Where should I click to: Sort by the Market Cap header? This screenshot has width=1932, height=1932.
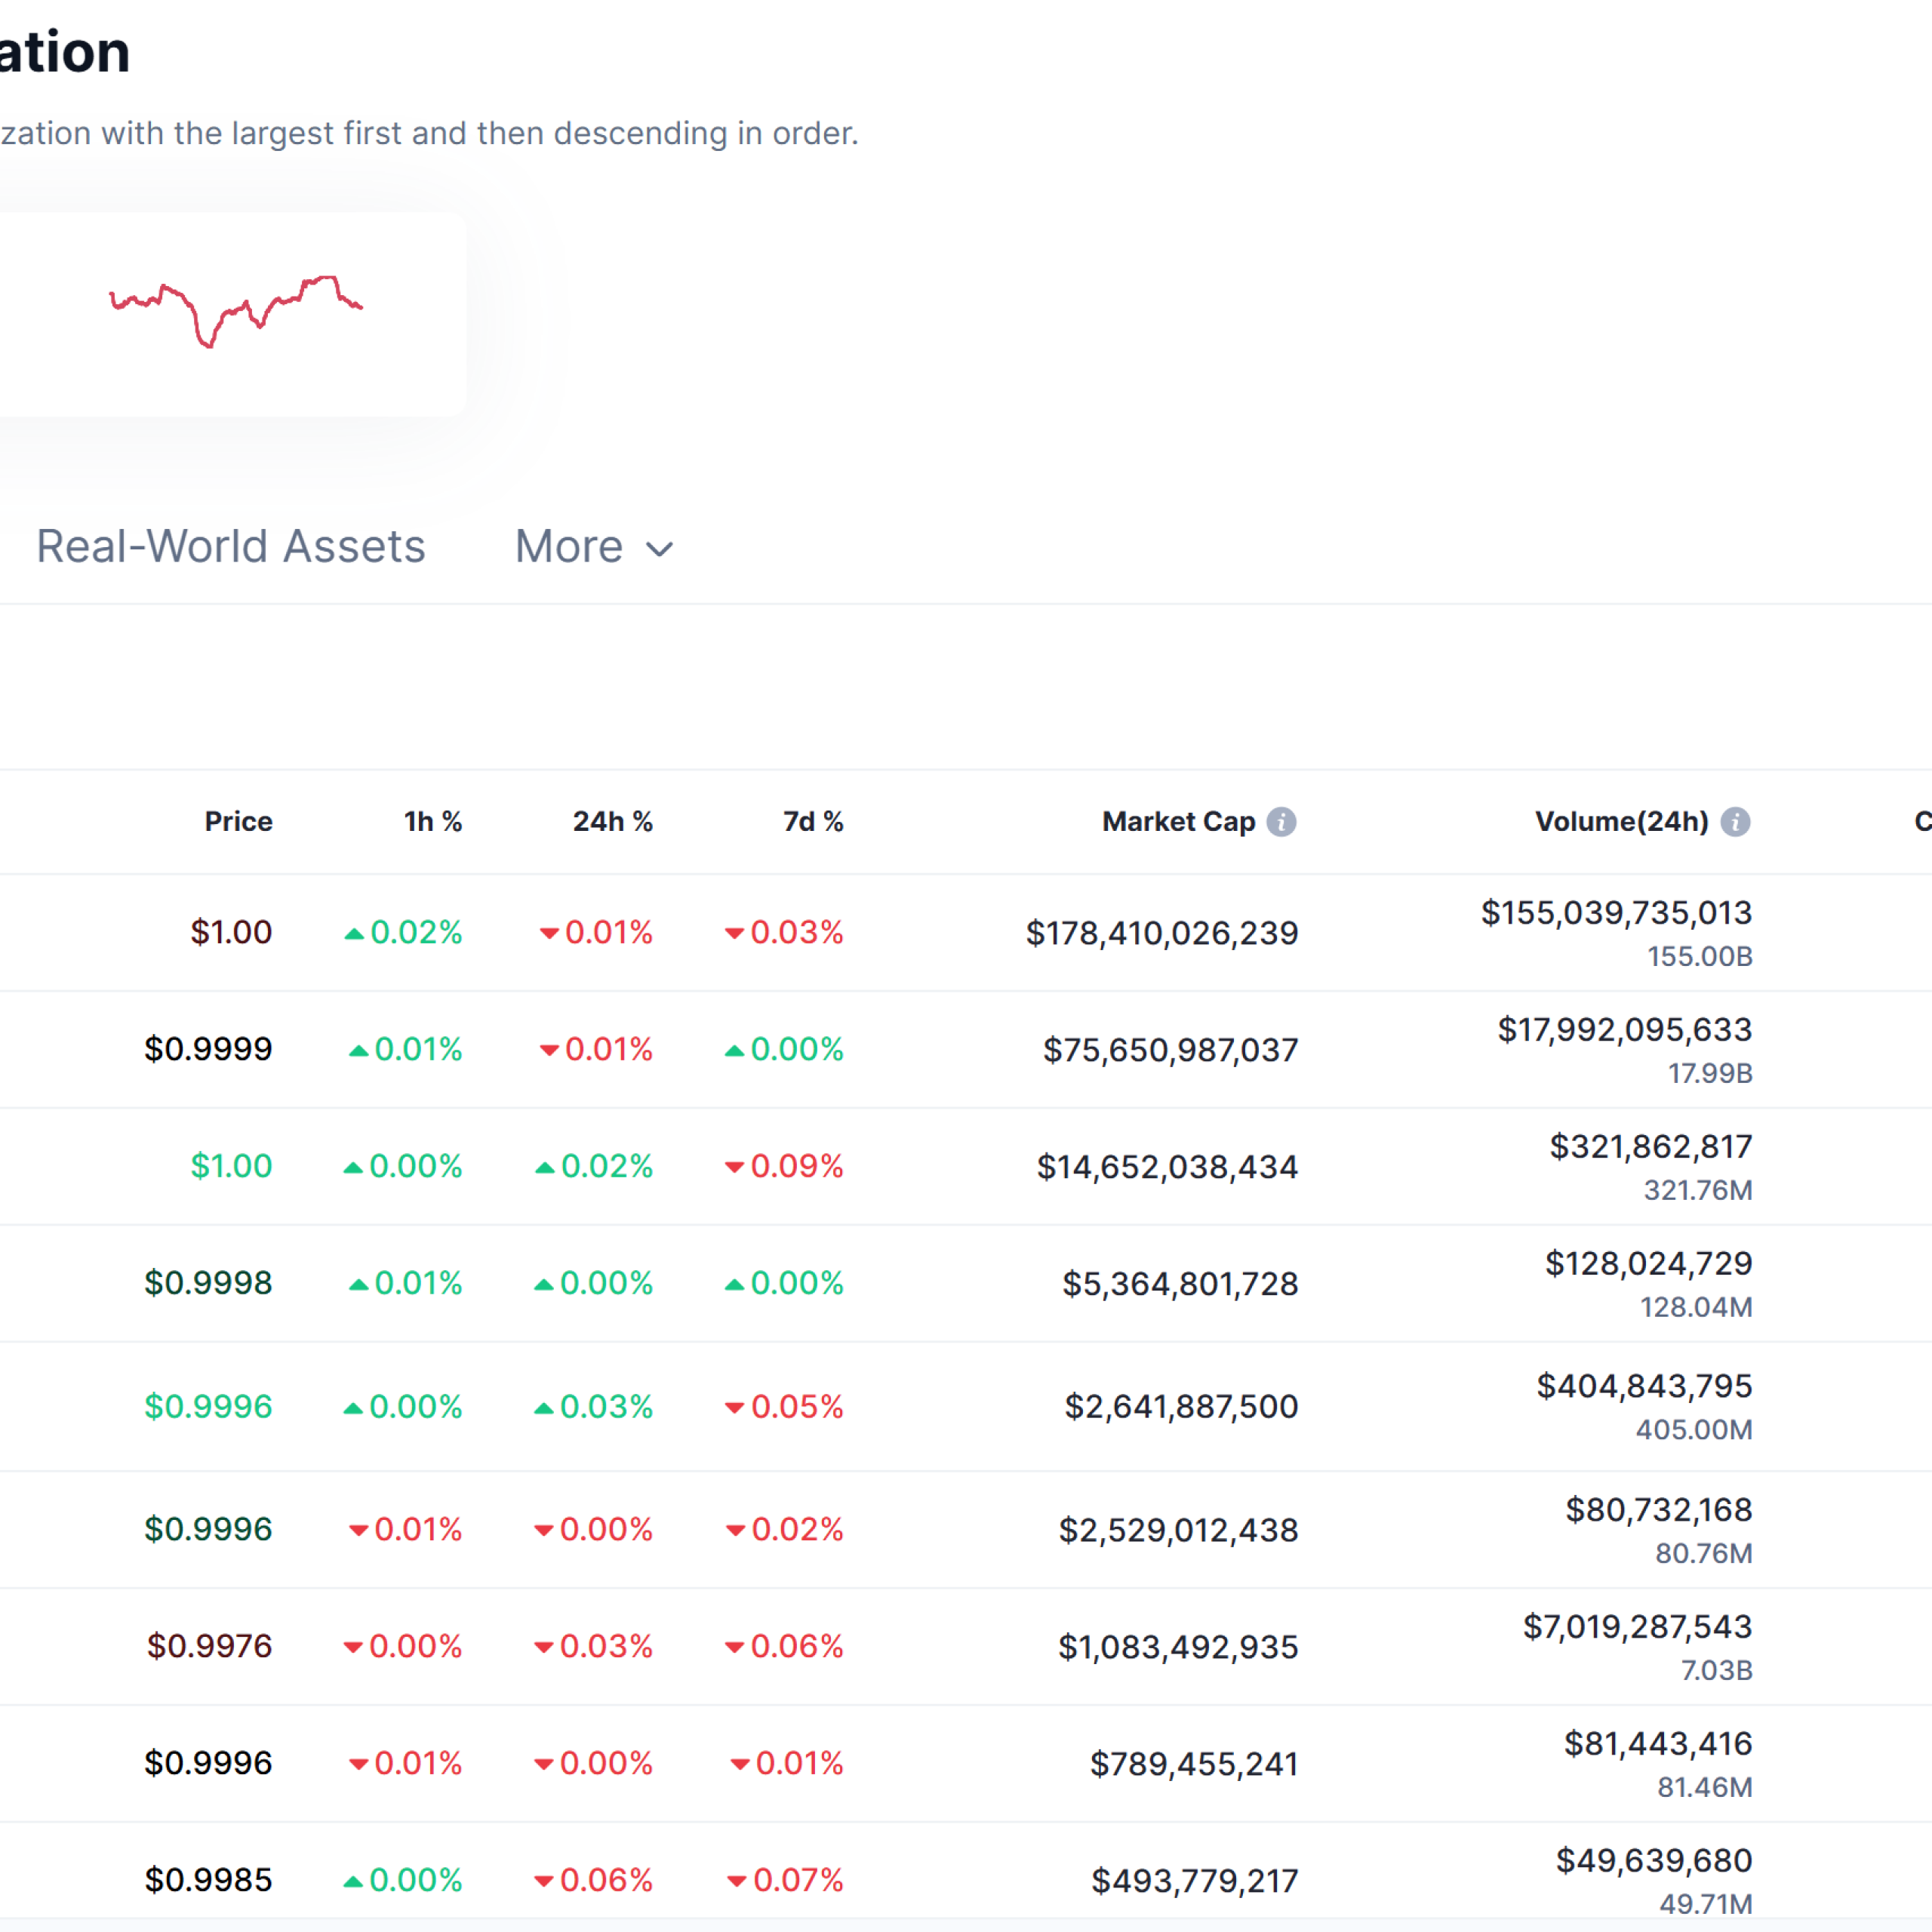click(1177, 822)
